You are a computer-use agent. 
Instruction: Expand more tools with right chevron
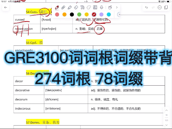point(117,8)
